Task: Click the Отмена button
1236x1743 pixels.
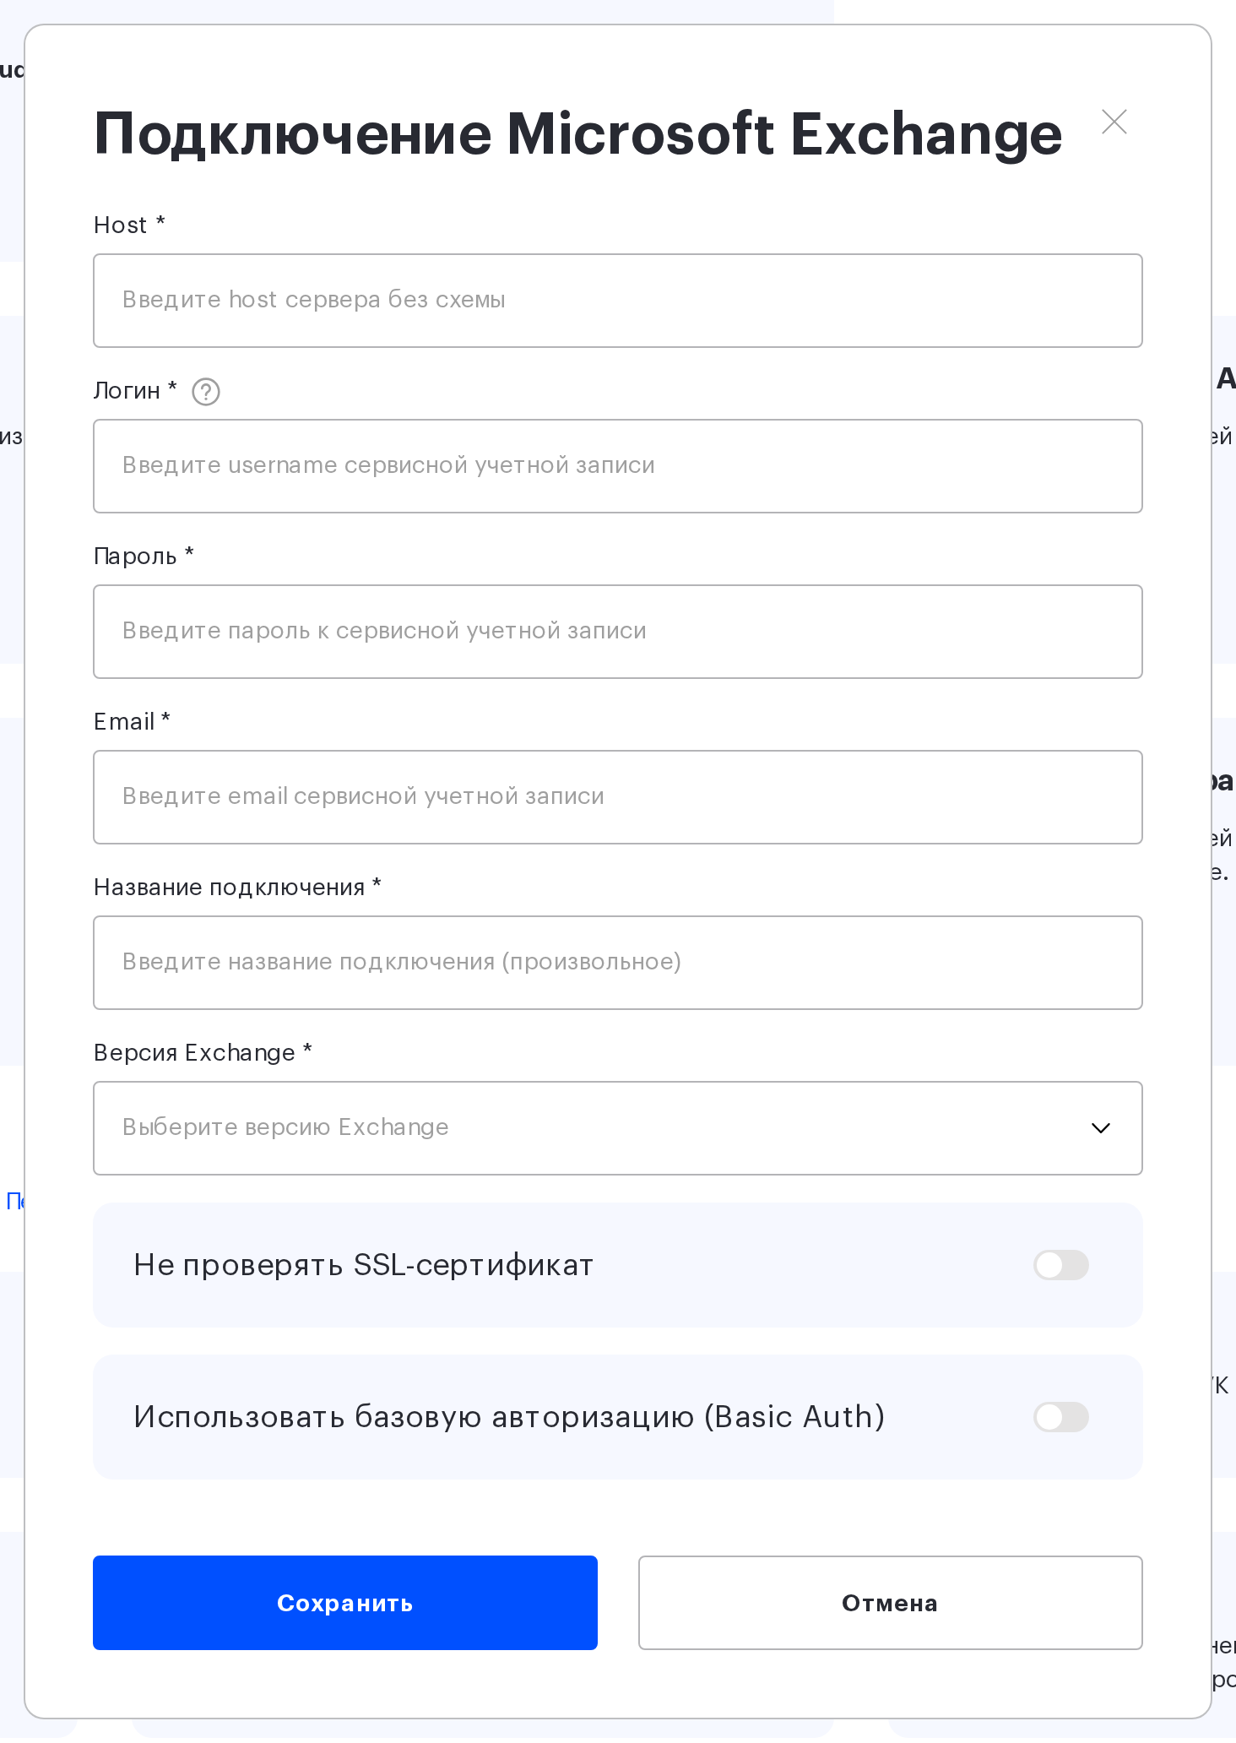Action: [x=891, y=1603]
